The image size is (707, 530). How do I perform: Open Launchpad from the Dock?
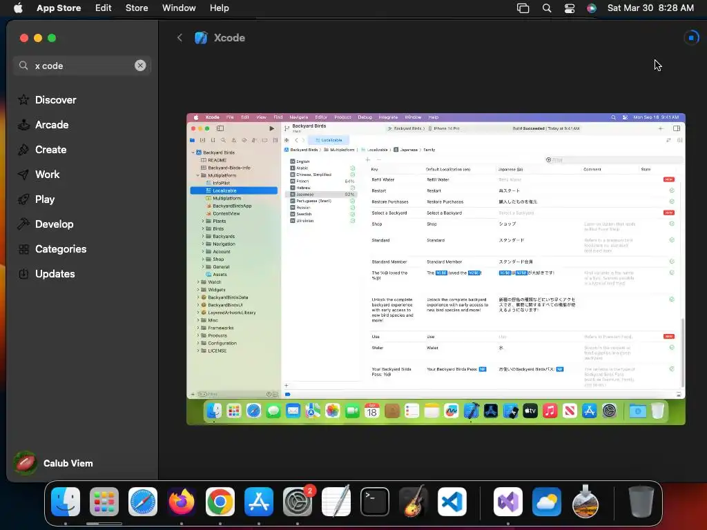pyautogui.click(x=104, y=502)
